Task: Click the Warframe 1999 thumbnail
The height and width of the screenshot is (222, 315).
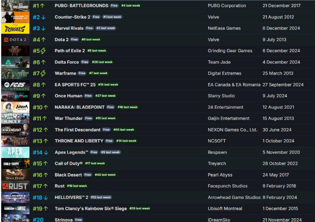Action: [x=15, y=73]
